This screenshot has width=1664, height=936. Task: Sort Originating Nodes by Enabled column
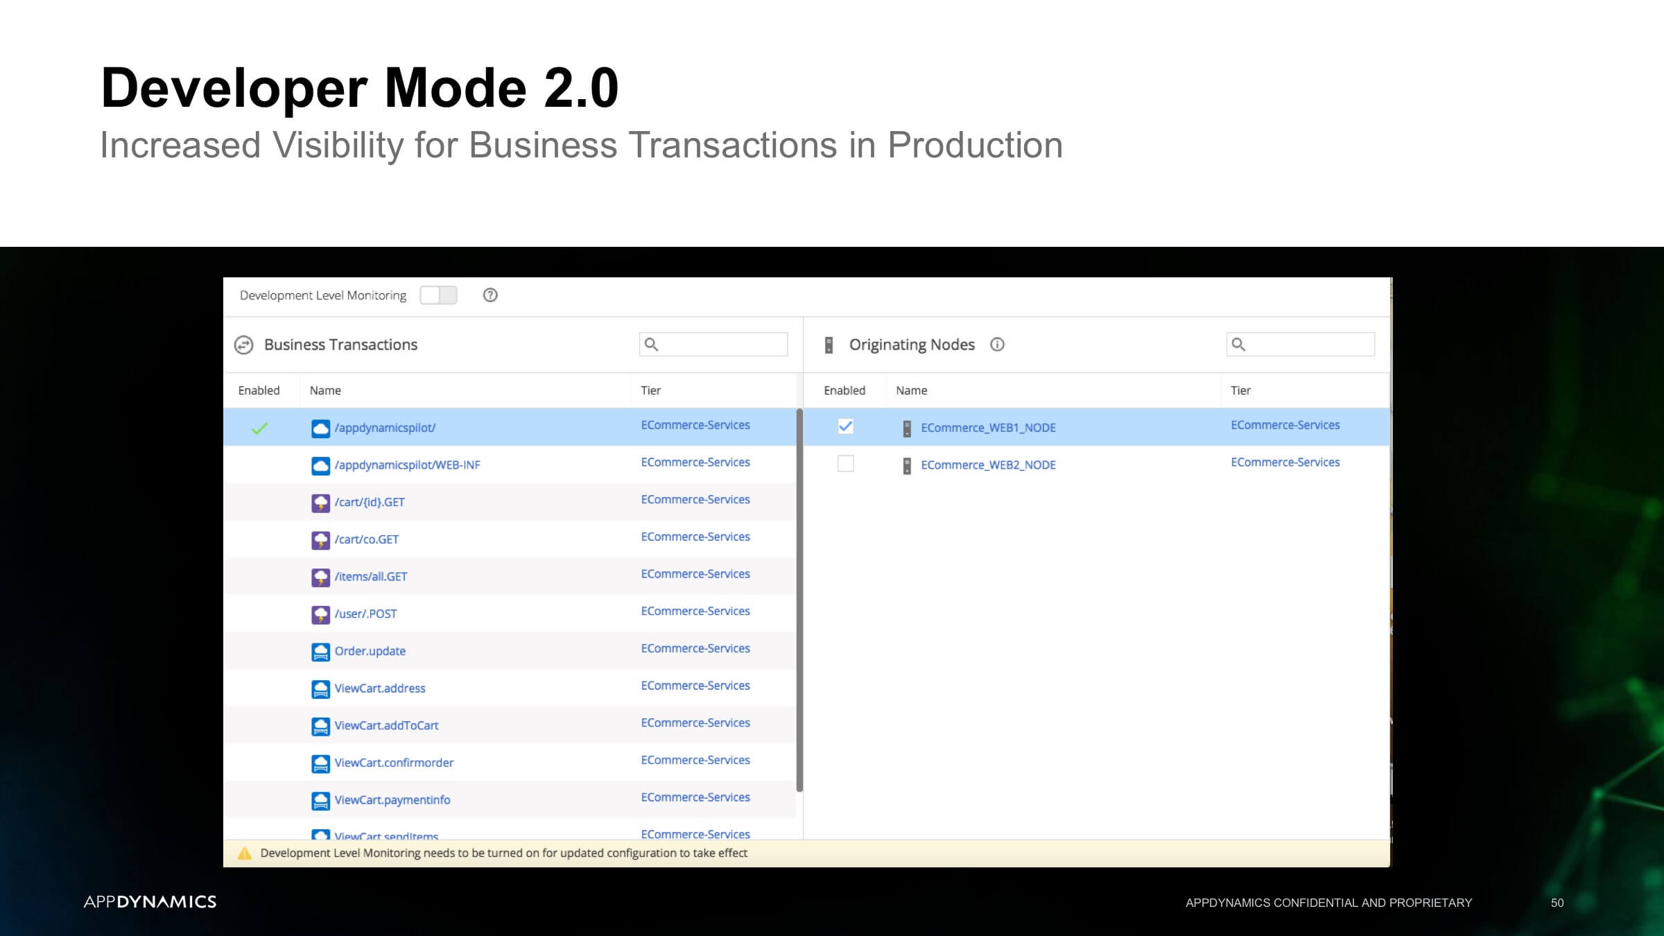tap(844, 390)
